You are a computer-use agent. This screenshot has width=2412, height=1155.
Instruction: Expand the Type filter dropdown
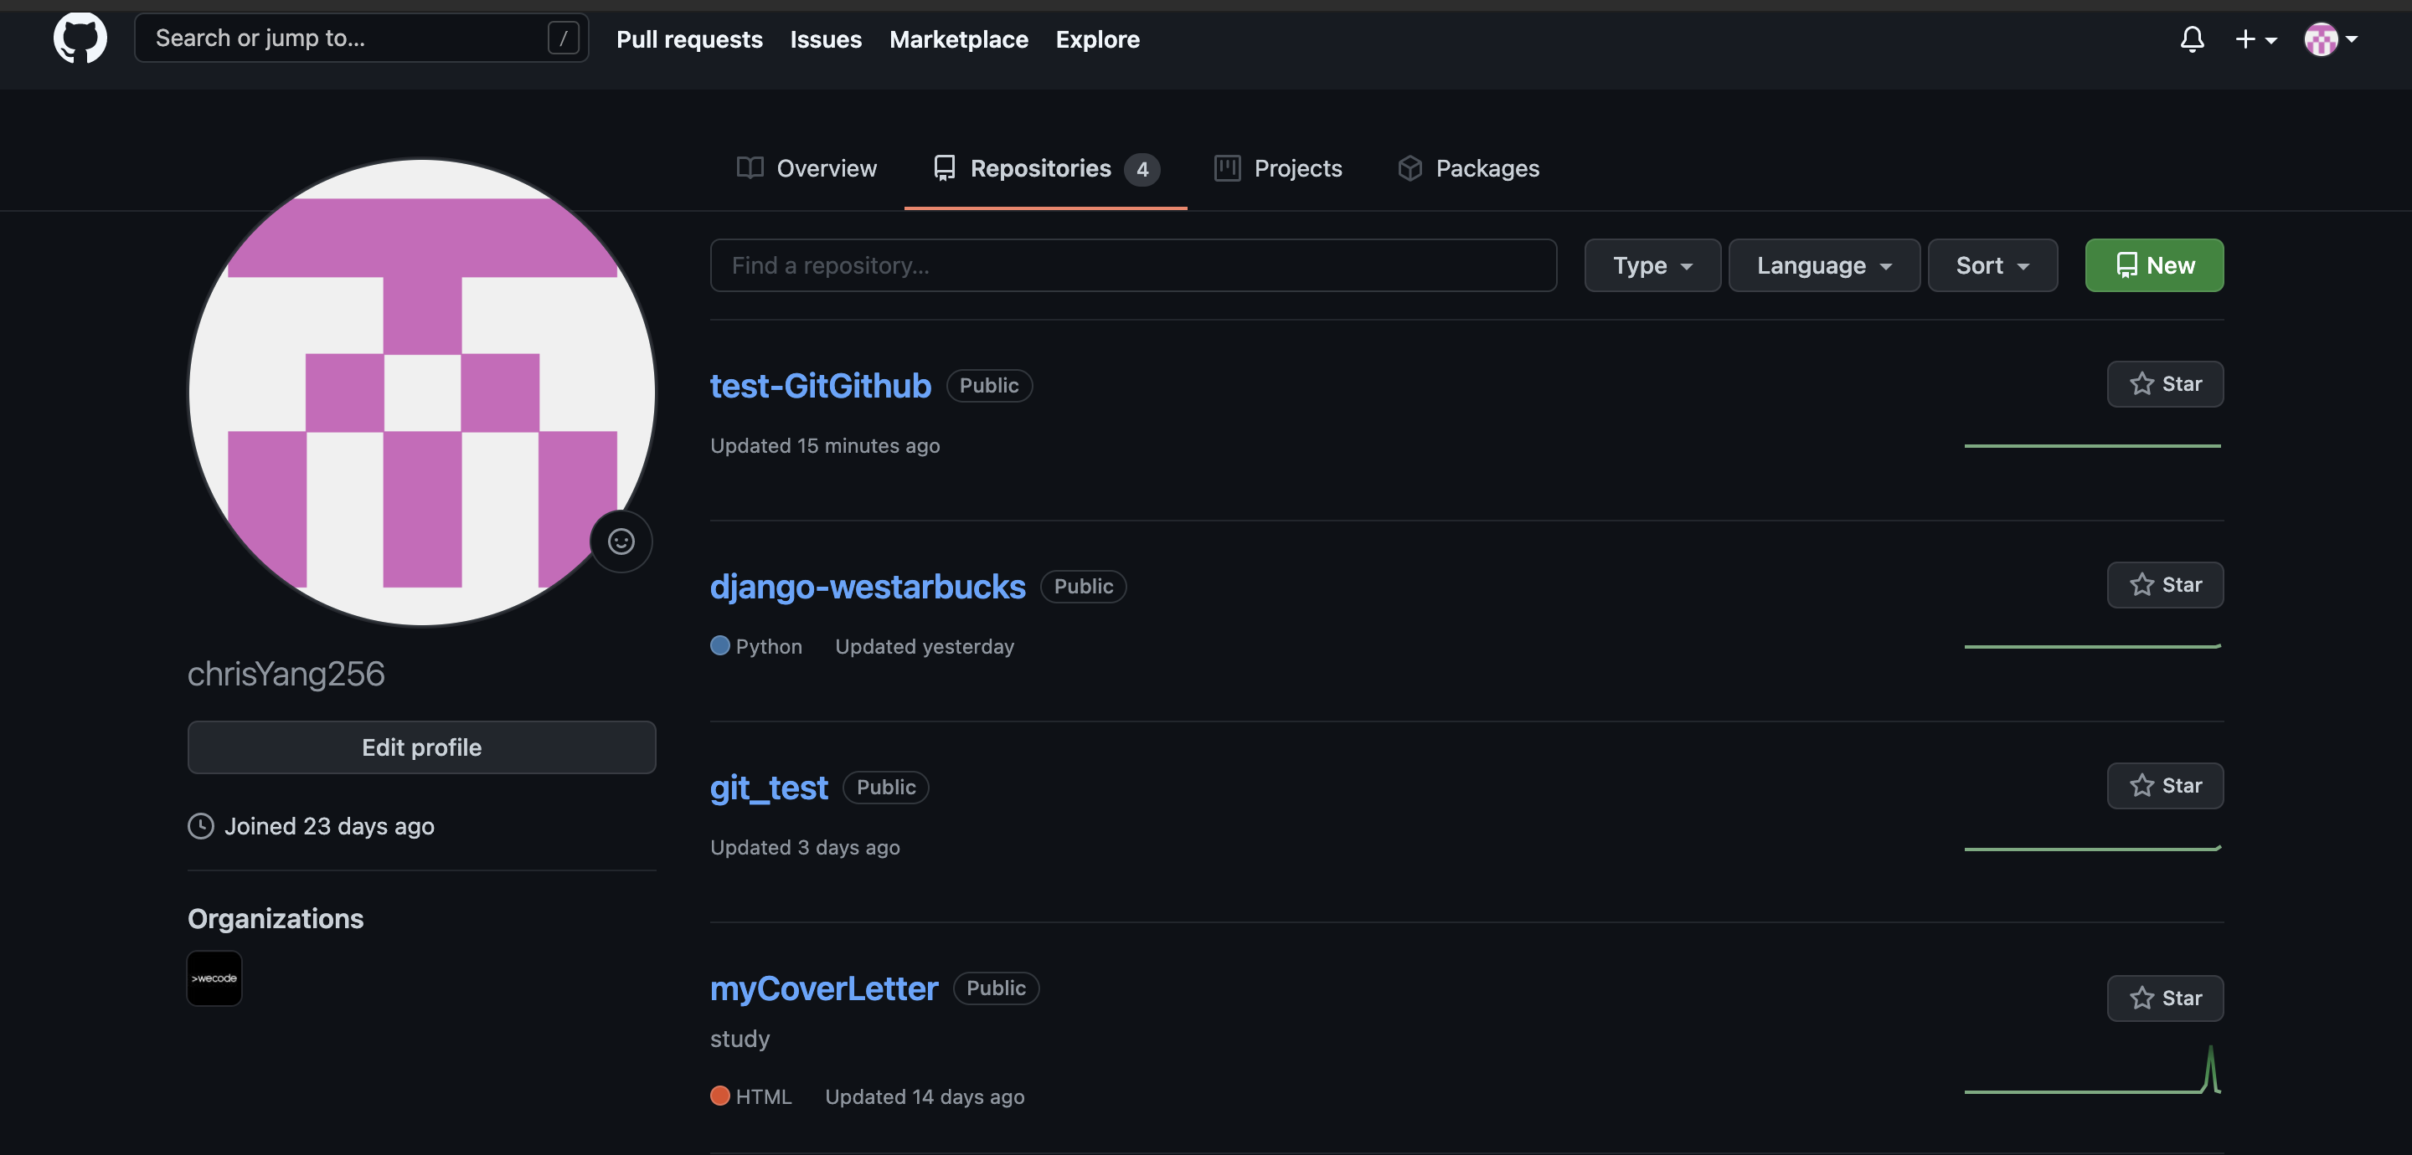click(1652, 266)
